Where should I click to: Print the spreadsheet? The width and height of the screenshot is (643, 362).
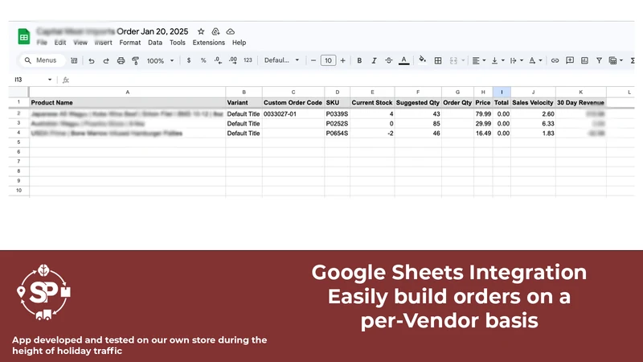point(121,61)
